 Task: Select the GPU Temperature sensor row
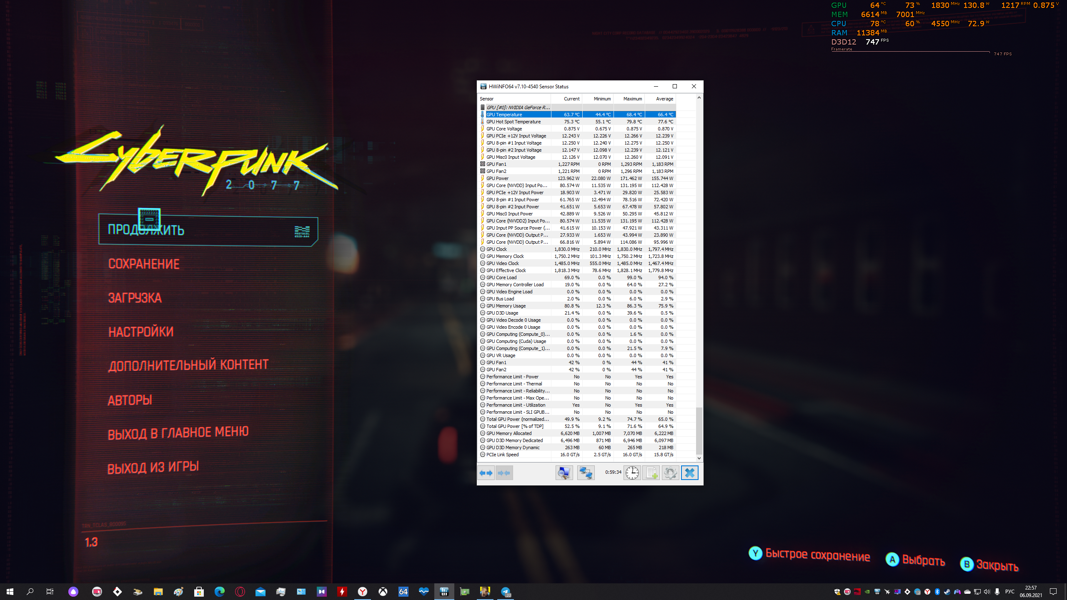coord(517,115)
